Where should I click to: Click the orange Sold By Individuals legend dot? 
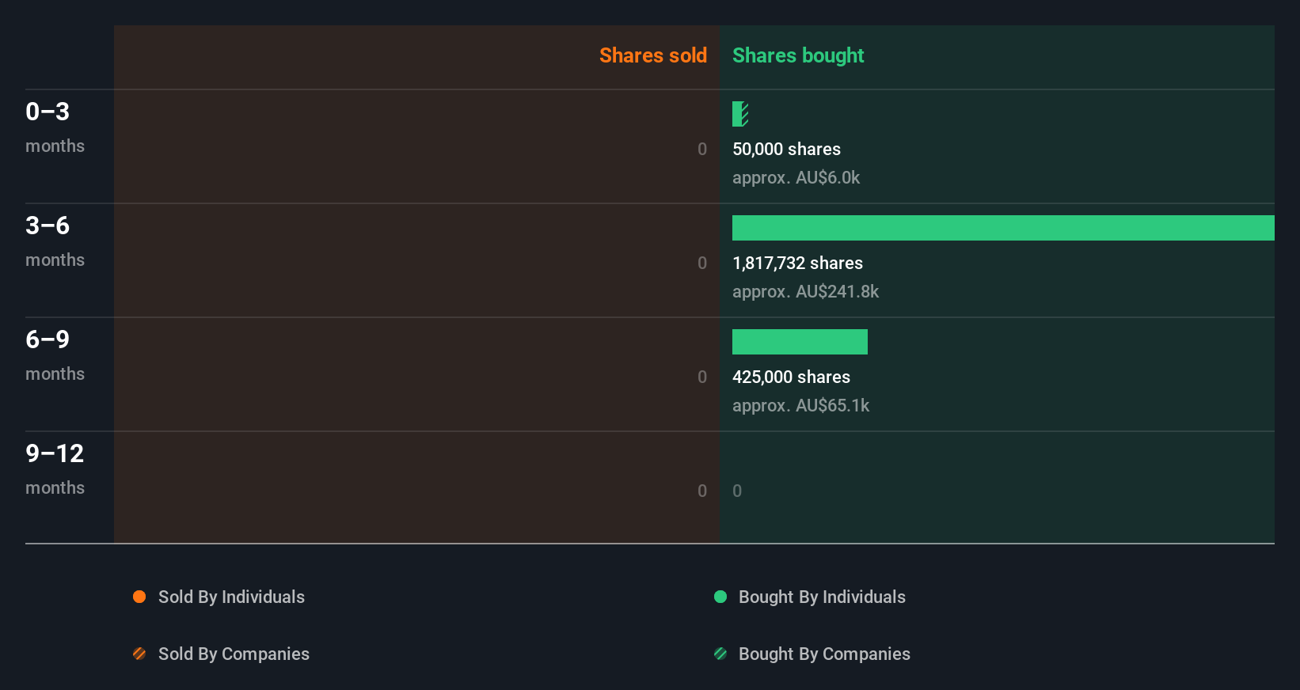(x=139, y=597)
